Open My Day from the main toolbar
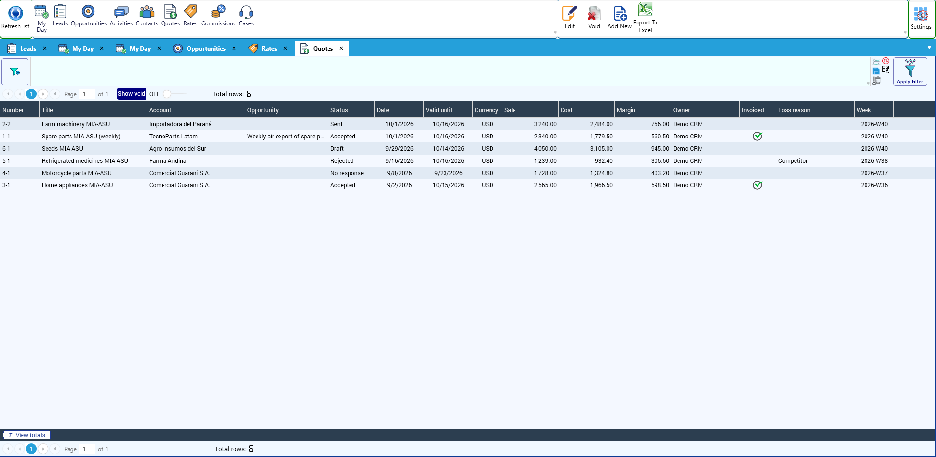 tap(42, 19)
